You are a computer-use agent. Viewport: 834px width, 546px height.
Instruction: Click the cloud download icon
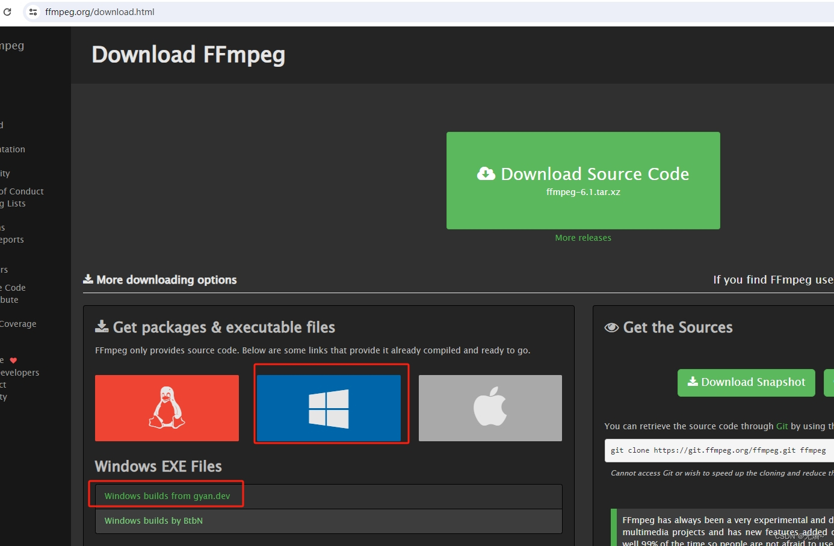[x=486, y=174]
